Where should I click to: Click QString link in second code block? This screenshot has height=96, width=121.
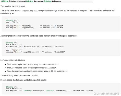tap(9, 43)
